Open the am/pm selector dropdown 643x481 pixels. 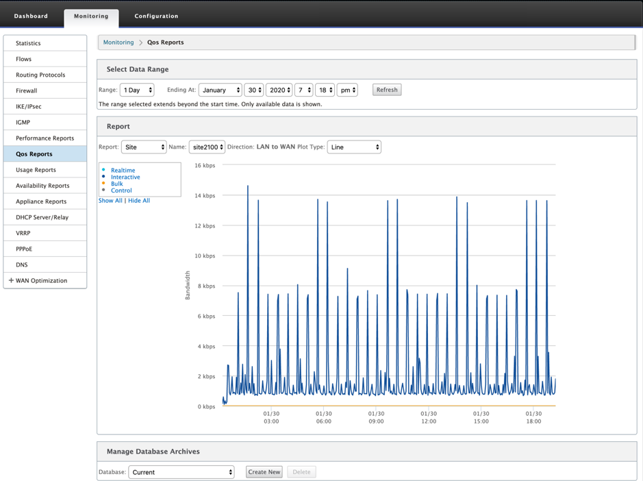[x=347, y=90]
